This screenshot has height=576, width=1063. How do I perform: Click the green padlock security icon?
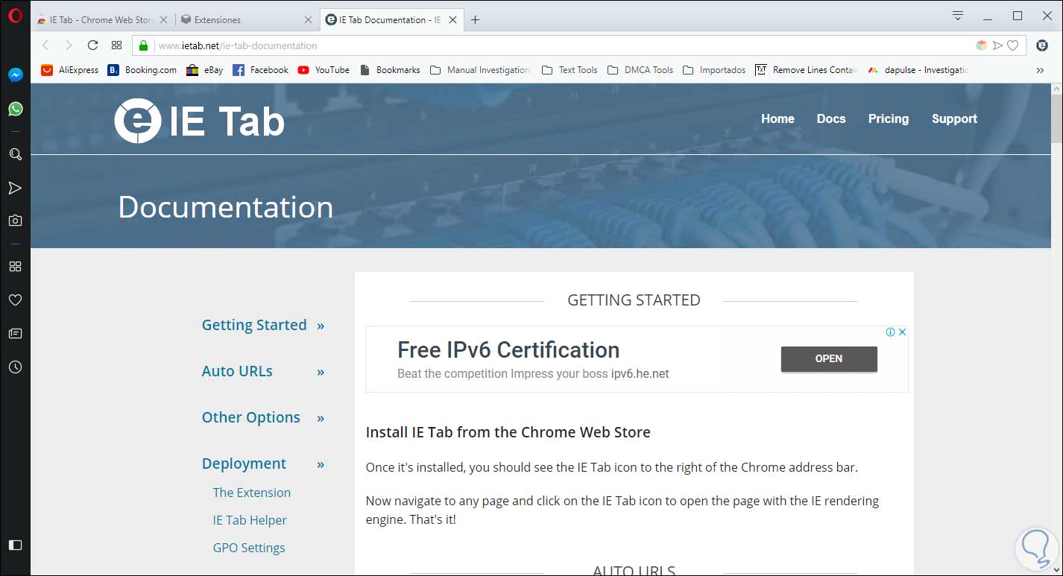[x=144, y=45]
